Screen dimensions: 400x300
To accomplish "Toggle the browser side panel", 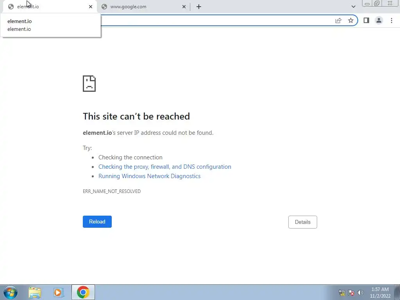I will [366, 20].
